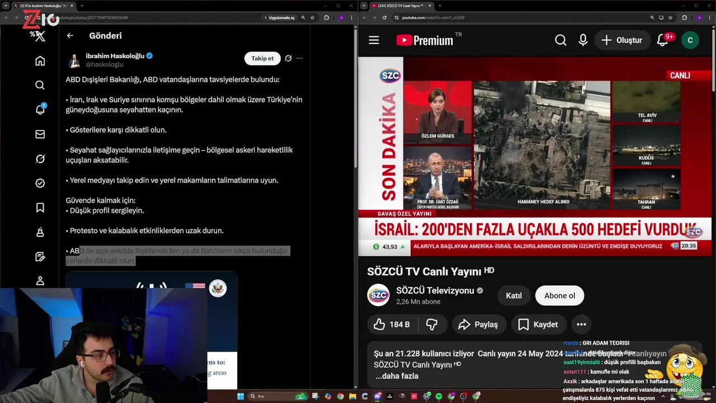Click SÖZCÜ channel avatar logo

378,295
